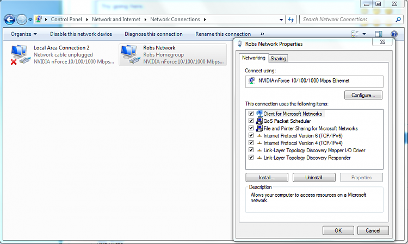Select Internet Protocol Version 6 (TCP/IPv6) item

click(303, 136)
